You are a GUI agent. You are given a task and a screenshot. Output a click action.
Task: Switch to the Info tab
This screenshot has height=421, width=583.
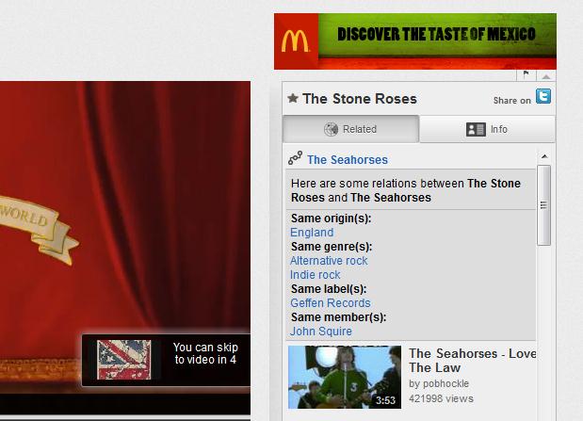coord(487,129)
